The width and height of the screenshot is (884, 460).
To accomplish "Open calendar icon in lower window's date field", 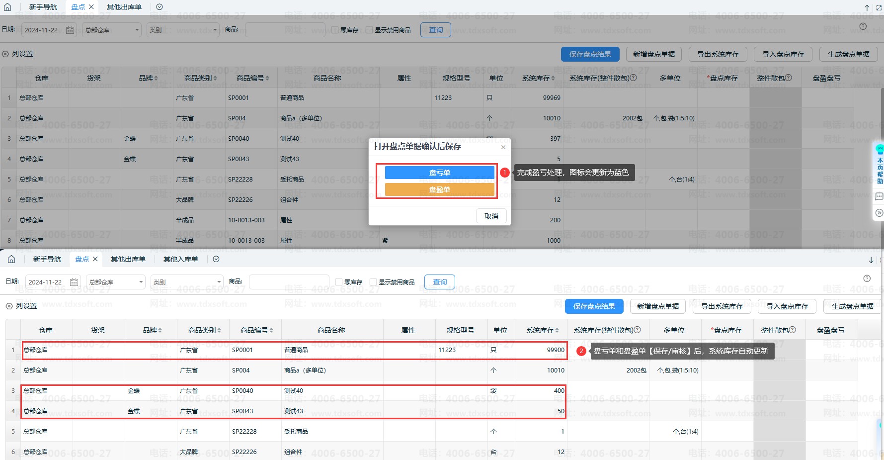I will 74,282.
